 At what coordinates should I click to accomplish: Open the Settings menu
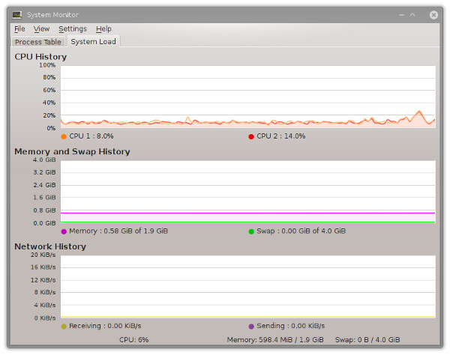(x=73, y=29)
